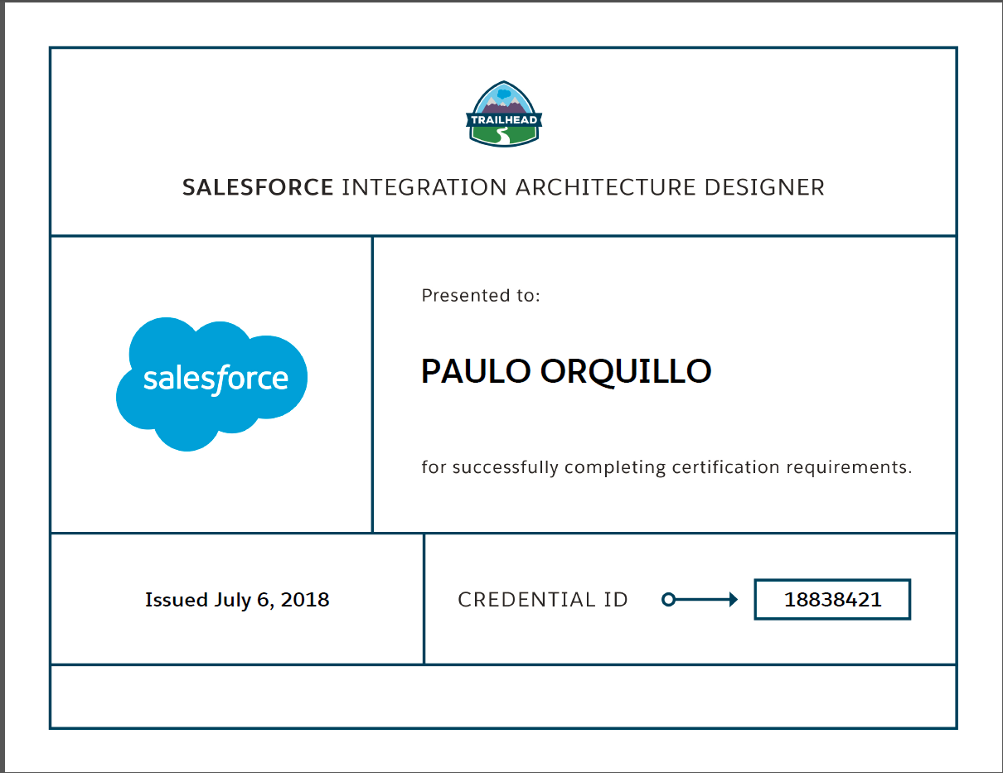Click the 'Presented to:' text
The width and height of the screenshot is (1003, 773).
tap(481, 295)
